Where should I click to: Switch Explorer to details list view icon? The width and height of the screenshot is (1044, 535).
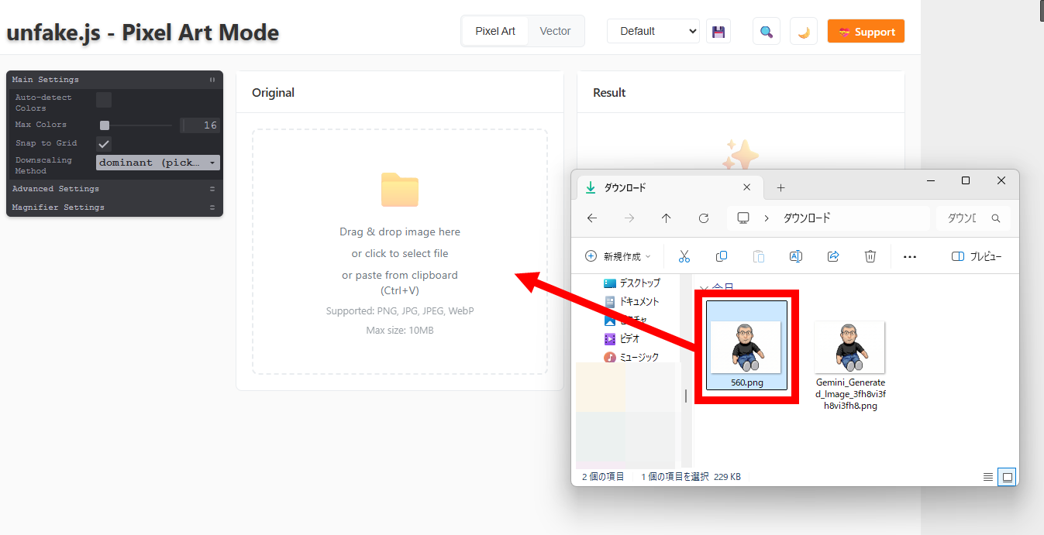pos(988,477)
